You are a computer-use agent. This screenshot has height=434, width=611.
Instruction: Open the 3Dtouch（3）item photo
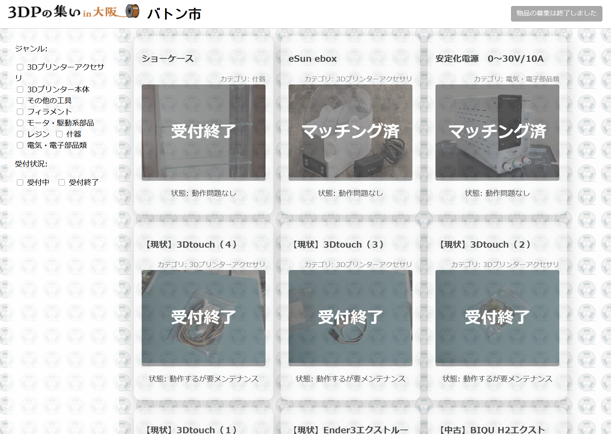pyautogui.click(x=350, y=317)
